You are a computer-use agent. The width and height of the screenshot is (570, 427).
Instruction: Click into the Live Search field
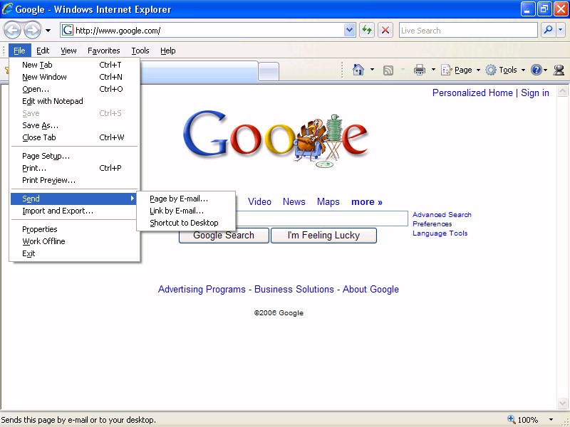click(x=467, y=30)
